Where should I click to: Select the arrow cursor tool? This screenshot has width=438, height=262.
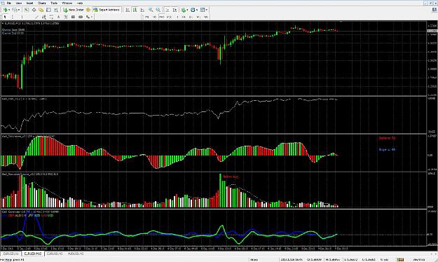(x=5, y=17)
